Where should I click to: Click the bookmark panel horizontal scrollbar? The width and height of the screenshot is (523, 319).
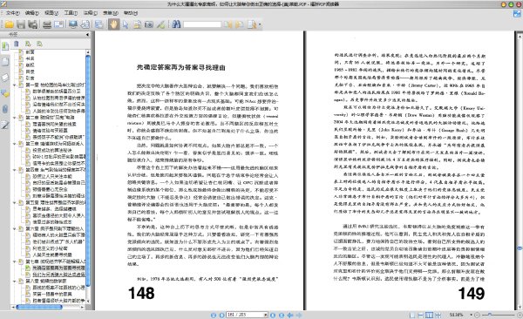pos(39,307)
